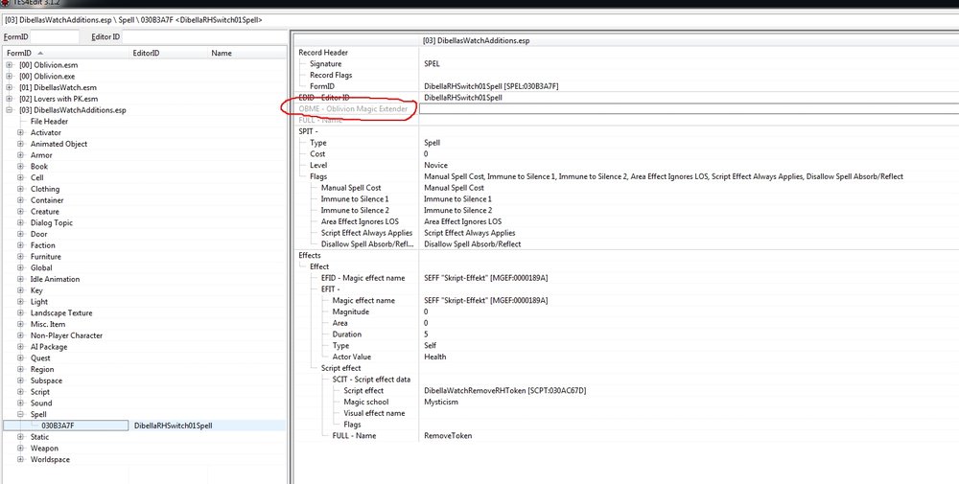Click the Actor Value Health cell
Viewport: 959px width, 484px height.
434,357
